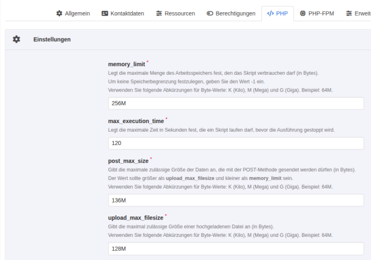The image size is (371, 260).
Task: Select the upload_max_filesize field showing 128M
Action: pos(236,248)
